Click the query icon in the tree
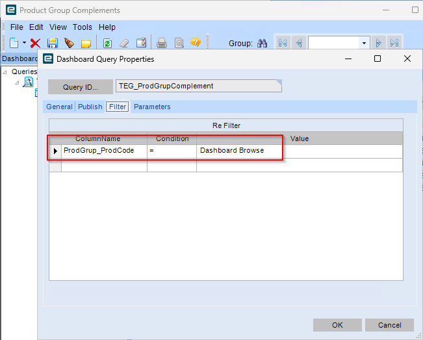The height and width of the screenshot is (340, 423). 28,82
